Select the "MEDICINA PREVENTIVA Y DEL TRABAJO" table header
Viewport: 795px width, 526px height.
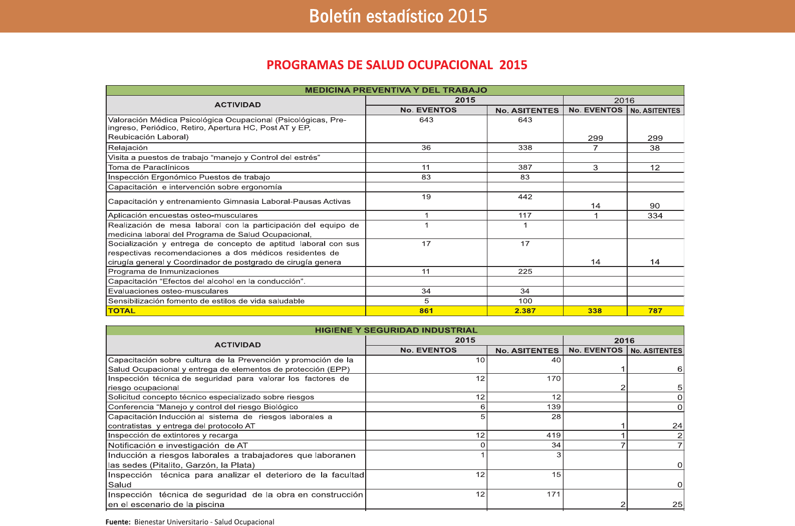(x=396, y=90)
